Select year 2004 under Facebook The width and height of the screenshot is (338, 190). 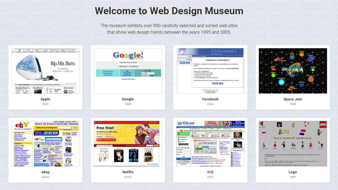[210, 104]
